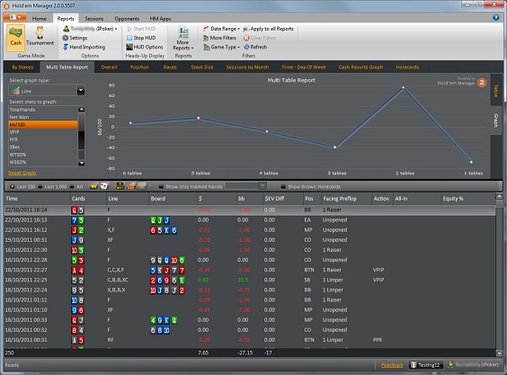Open the marked hands filter combo box
Image resolution: width=507 pixels, height=375 pixels.
click(x=245, y=186)
